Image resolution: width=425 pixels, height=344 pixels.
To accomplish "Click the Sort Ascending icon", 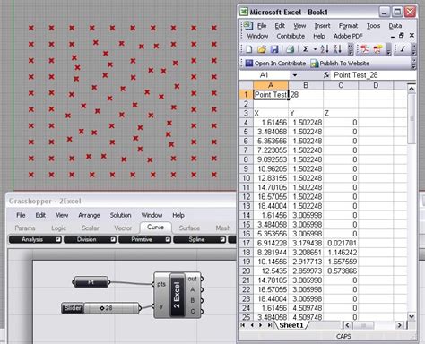I will coord(325,49).
